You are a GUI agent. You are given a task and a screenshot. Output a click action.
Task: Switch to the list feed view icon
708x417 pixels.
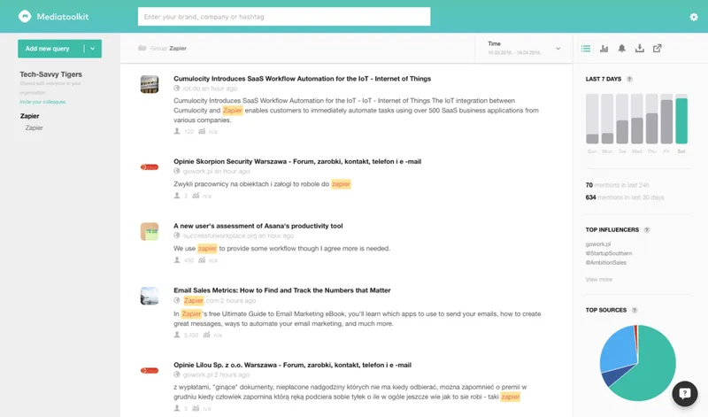[586, 49]
